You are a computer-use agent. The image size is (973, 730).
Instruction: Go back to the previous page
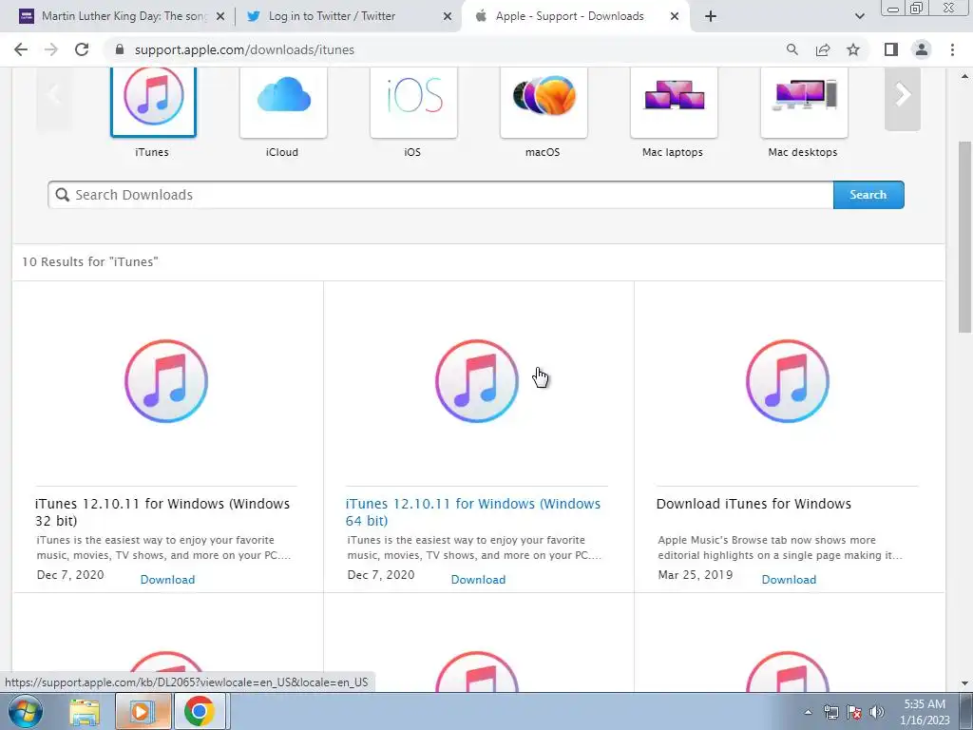click(x=21, y=49)
